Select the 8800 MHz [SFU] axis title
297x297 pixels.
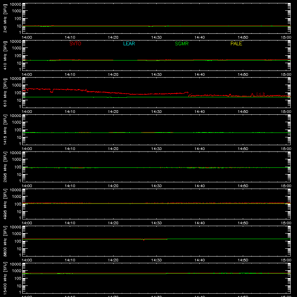pos(5,241)
